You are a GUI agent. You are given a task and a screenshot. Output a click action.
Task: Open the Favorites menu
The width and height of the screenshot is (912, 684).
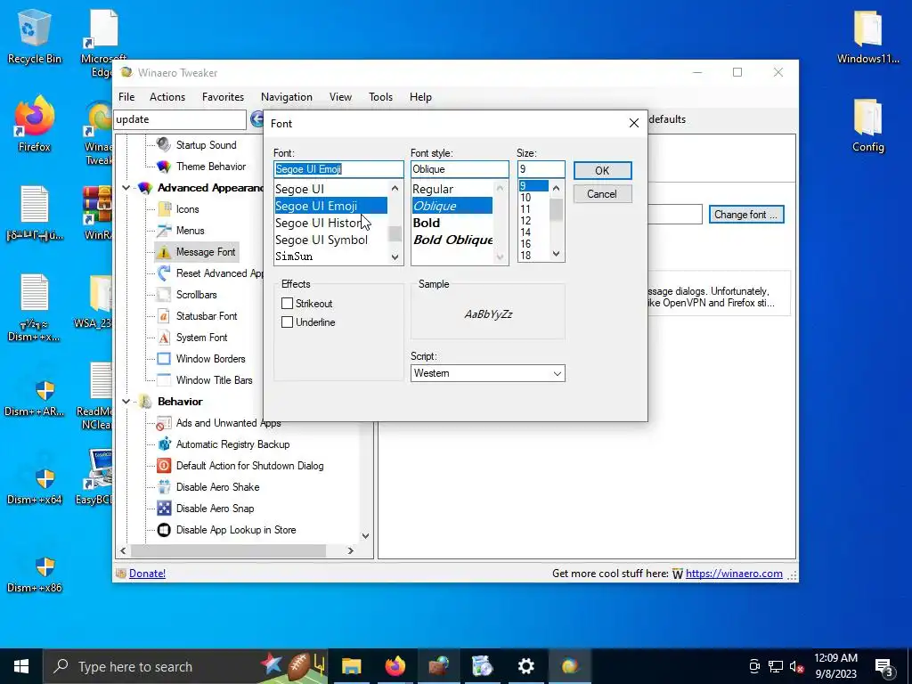[x=223, y=97]
